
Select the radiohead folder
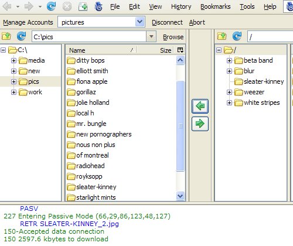(86, 166)
